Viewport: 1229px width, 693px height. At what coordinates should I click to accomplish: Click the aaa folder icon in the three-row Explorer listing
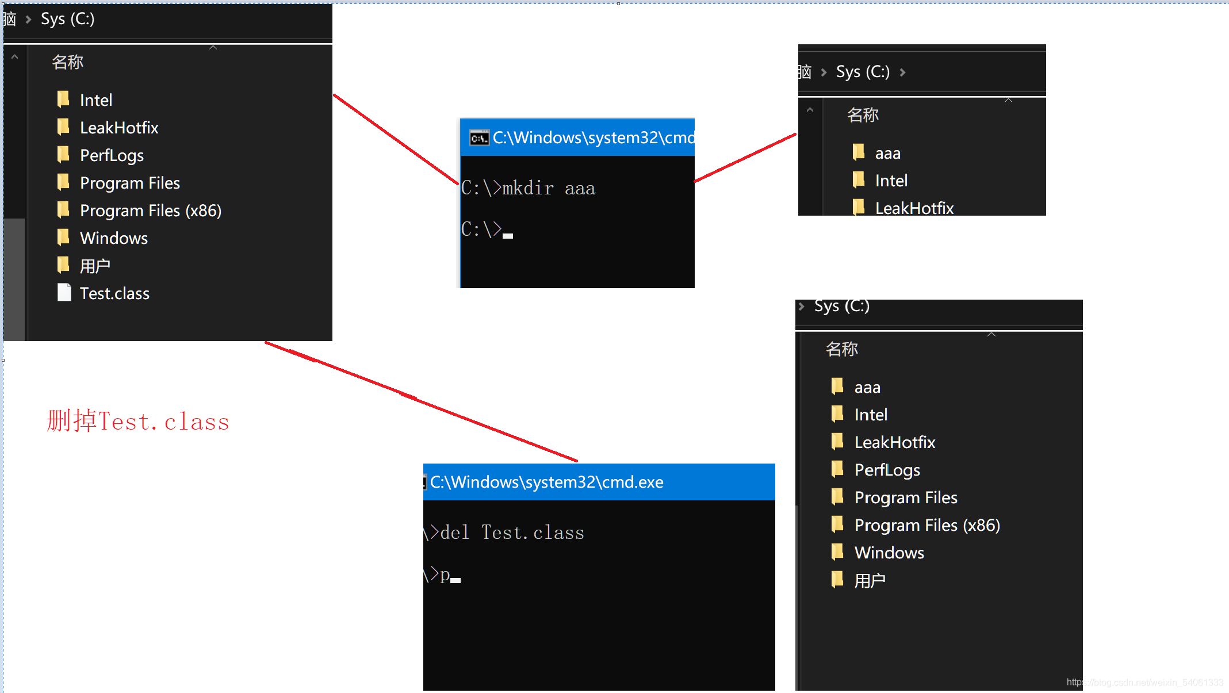click(x=859, y=152)
